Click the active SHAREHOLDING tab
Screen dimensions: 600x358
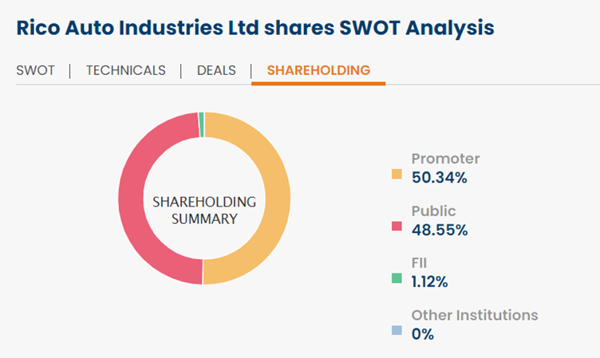[x=318, y=70]
